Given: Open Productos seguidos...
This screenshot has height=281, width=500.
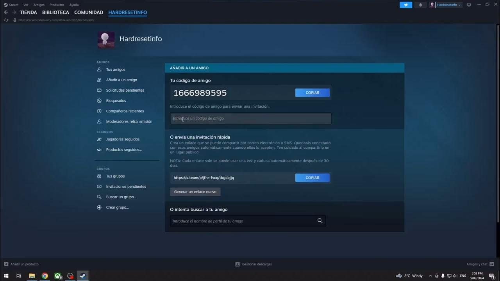Looking at the screenshot, I should click(x=124, y=149).
